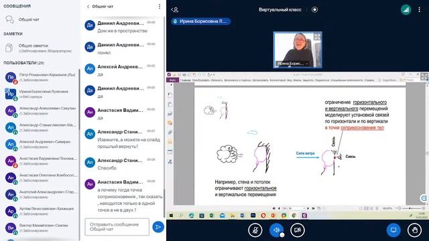Screen dimensions: 429x241
Task: Go to previous page arrow in PDF viewer
Action: coord(279,208)
